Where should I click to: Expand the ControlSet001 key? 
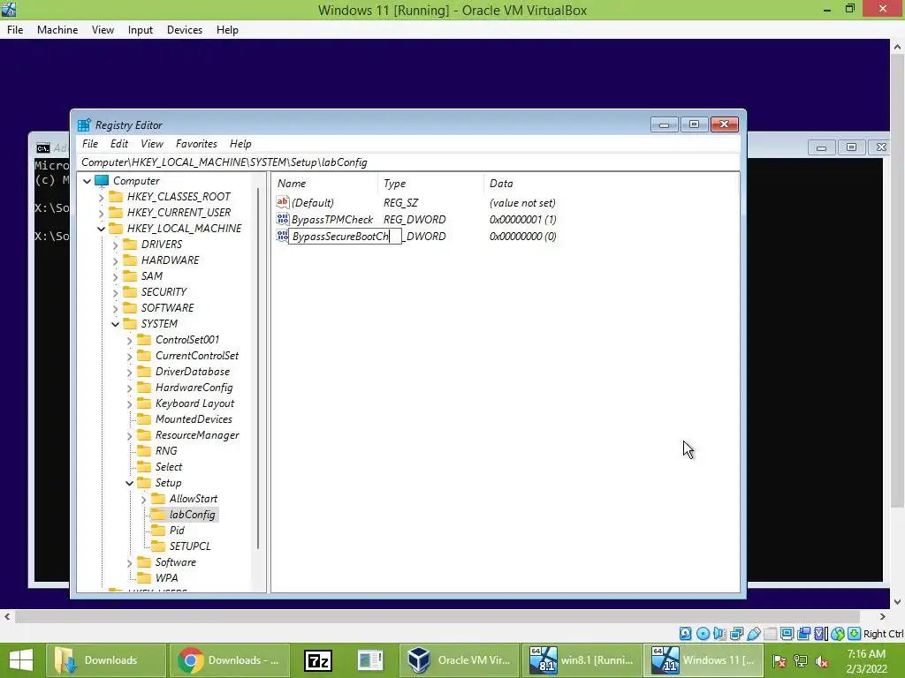click(x=129, y=340)
